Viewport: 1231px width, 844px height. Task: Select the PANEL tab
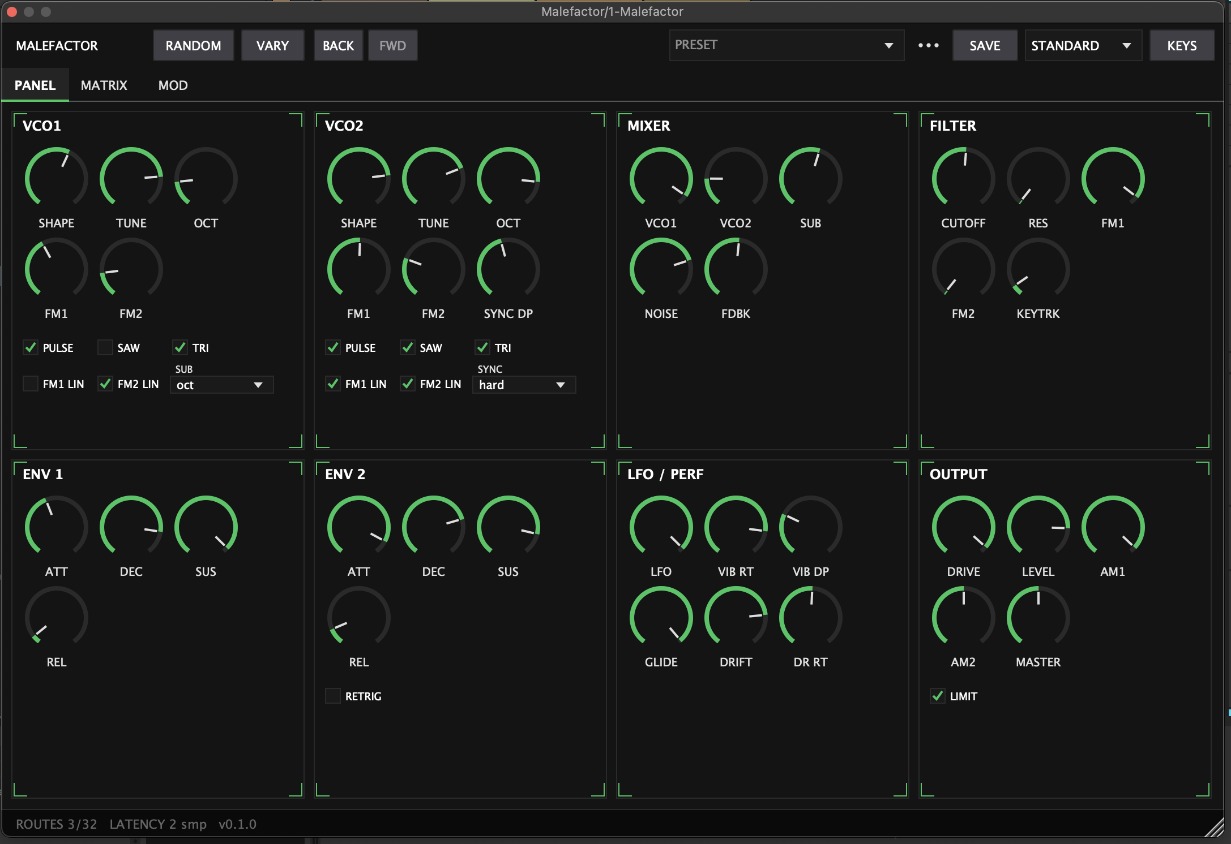click(35, 85)
